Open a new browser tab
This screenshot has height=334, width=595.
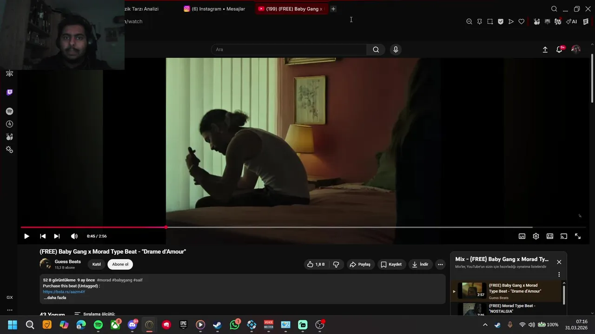(333, 9)
